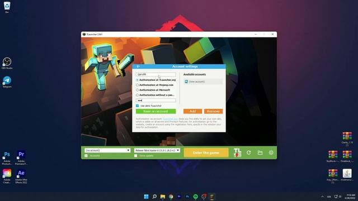
Task: Open taskbar Search
Action: pos(154,197)
